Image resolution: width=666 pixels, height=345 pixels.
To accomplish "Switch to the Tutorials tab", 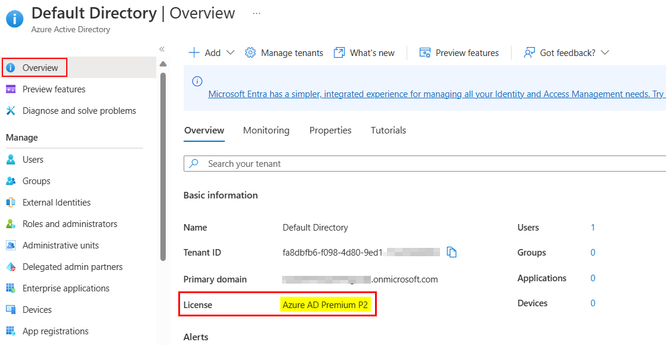I will (388, 130).
